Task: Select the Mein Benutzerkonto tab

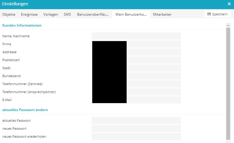Action: point(131,14)
